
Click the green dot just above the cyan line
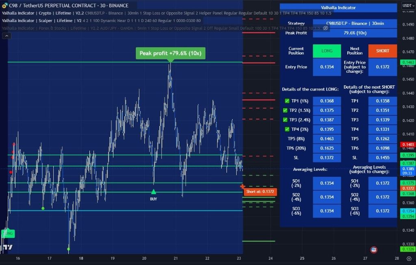(x=43, y=209)
